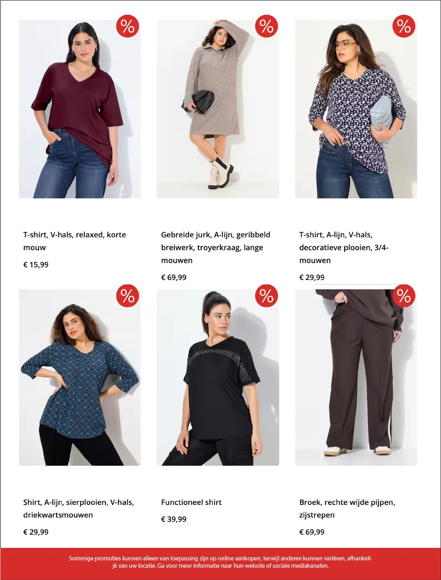Click the € 15,99 price label

click(x=36, y=264)
